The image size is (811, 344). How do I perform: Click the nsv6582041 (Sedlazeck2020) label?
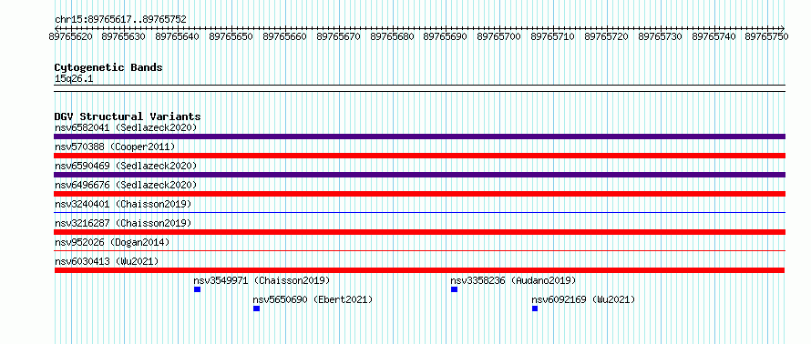click(126, 127)
